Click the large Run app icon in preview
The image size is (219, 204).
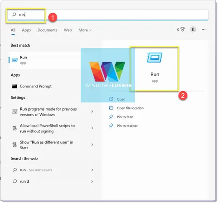[x=155, y=58]
